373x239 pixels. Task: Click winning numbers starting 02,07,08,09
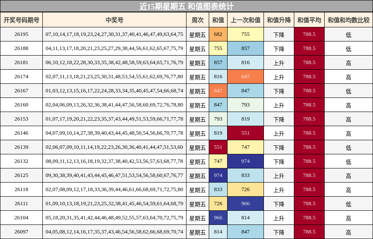[x=114, y=189]
